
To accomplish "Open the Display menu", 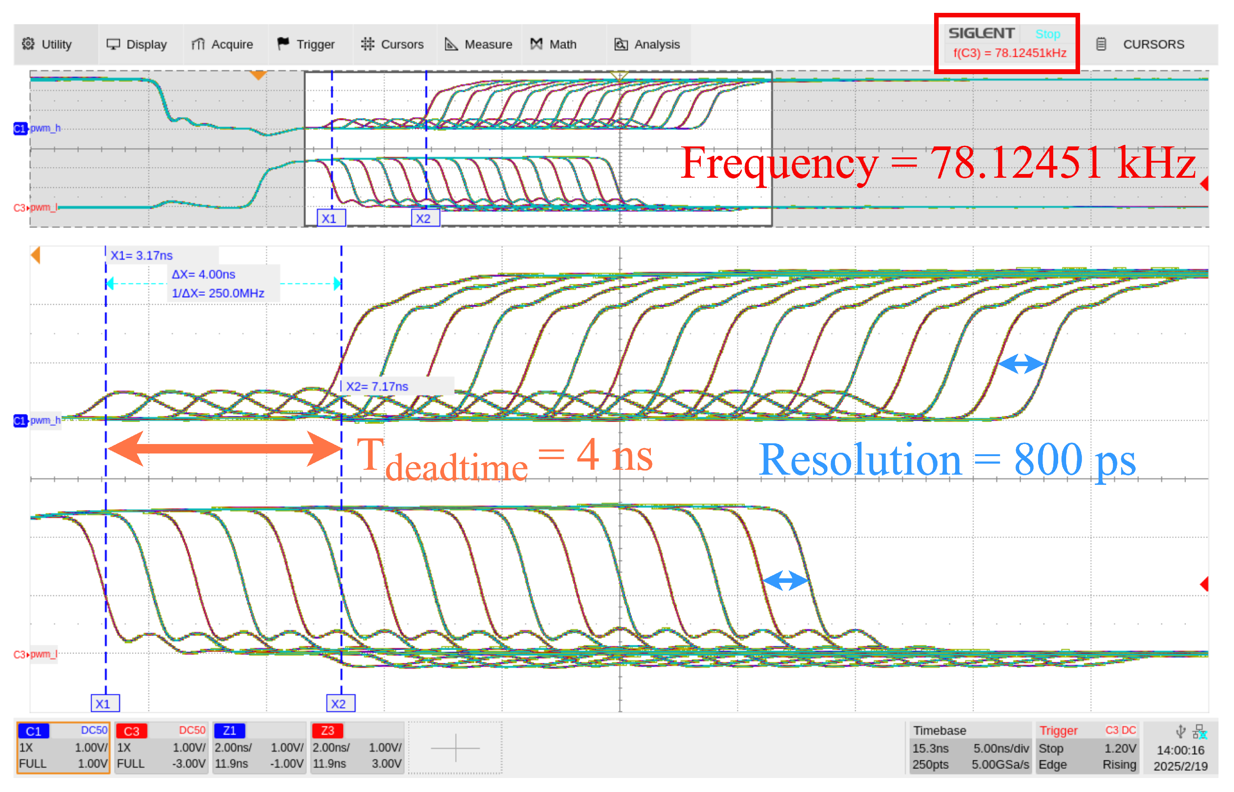I will pyautogui.click(x=137, y=44).
